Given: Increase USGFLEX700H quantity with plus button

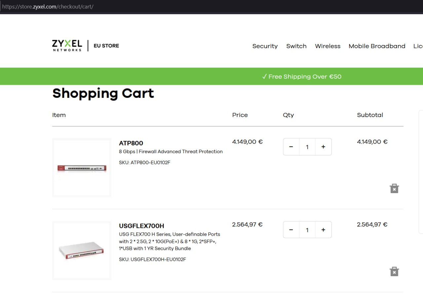Looking at the screenshot, I should [x=323, y=230].
